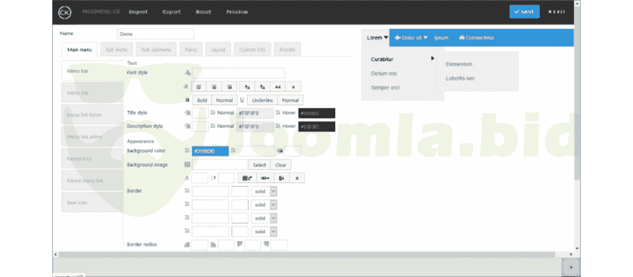
Task: Click the Save button
Action: 524,12
